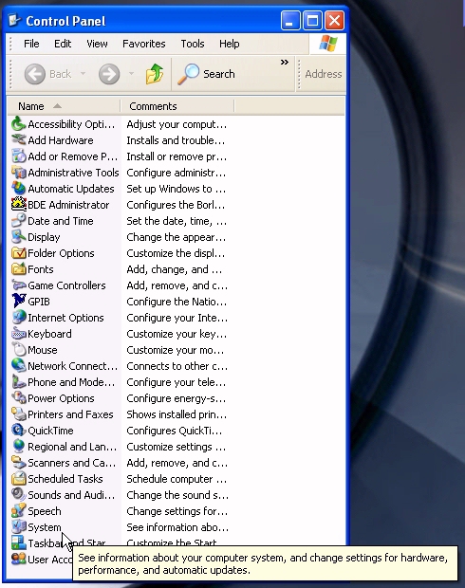Open the Scanners and Cameras icon
The image size is (465, 588).
[x=18, y=463]
